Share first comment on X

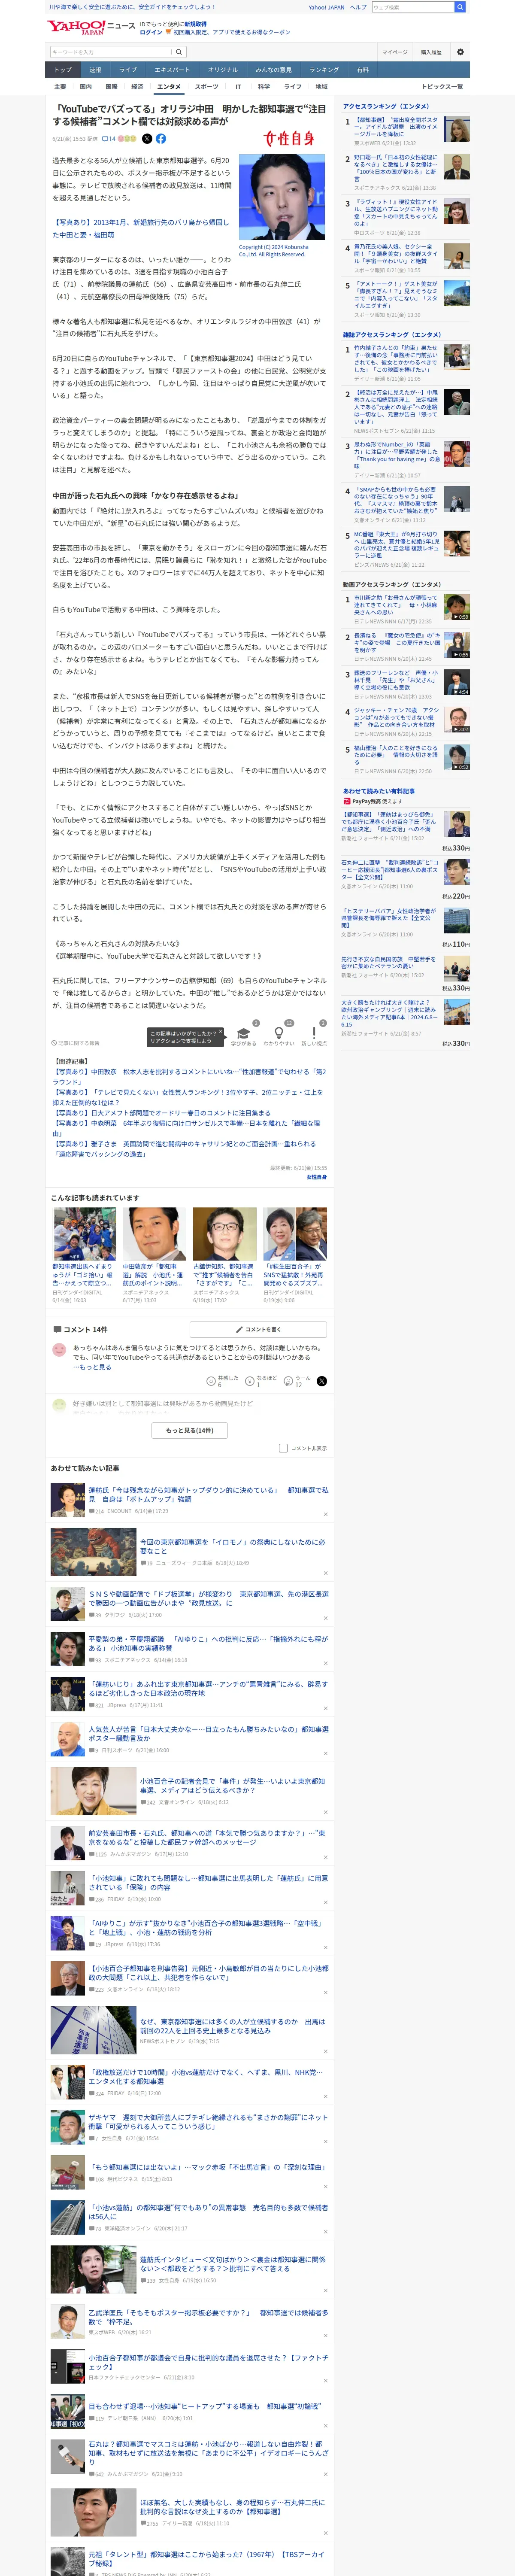321,1381
